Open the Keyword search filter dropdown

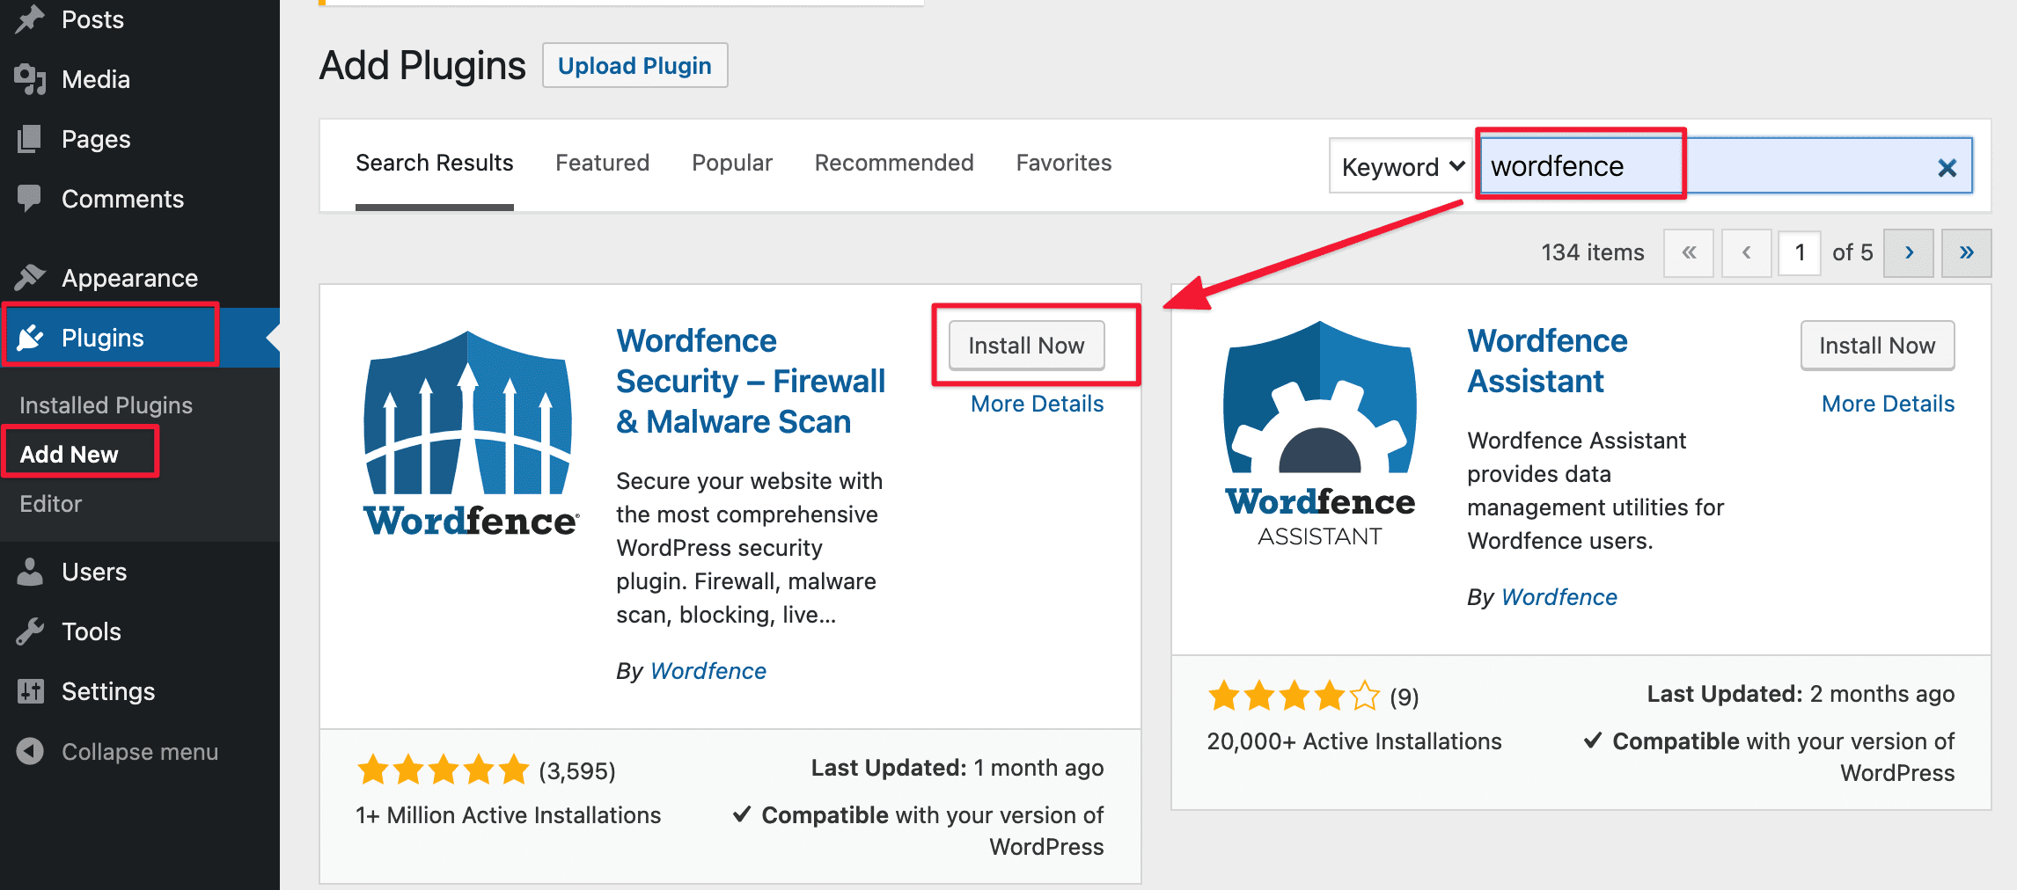[1399, 165]
